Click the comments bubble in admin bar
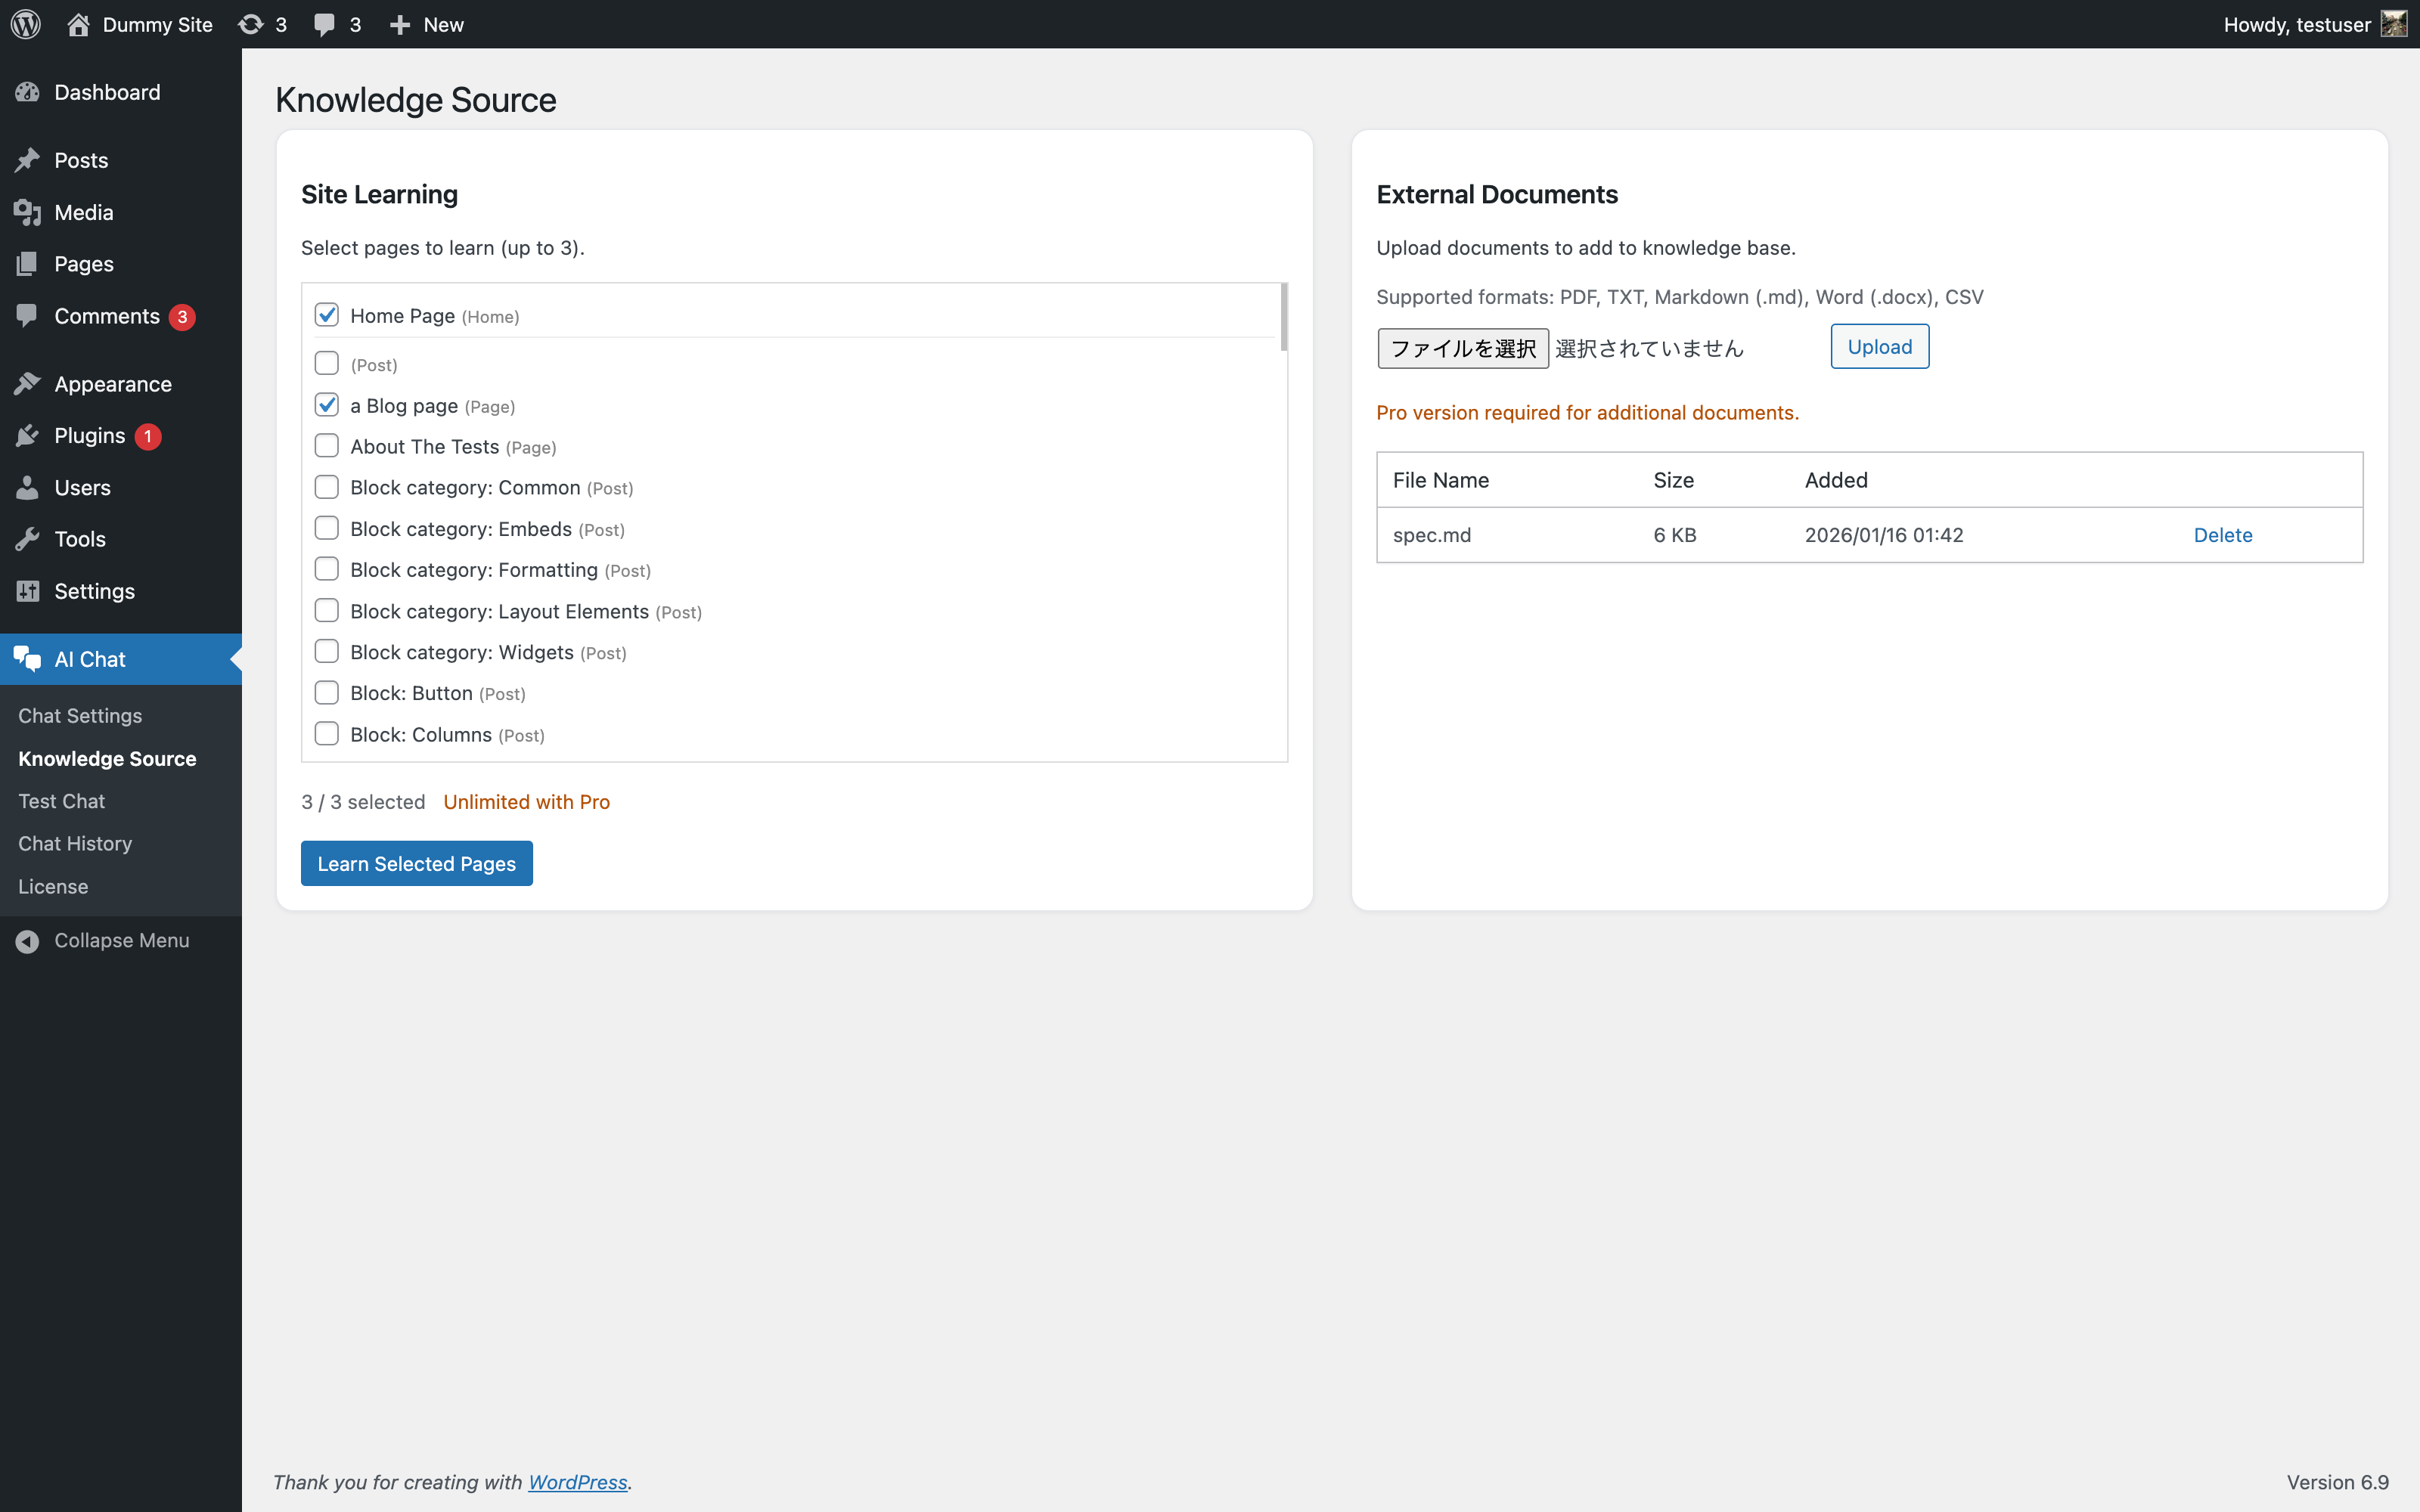 tap(324, 24)
